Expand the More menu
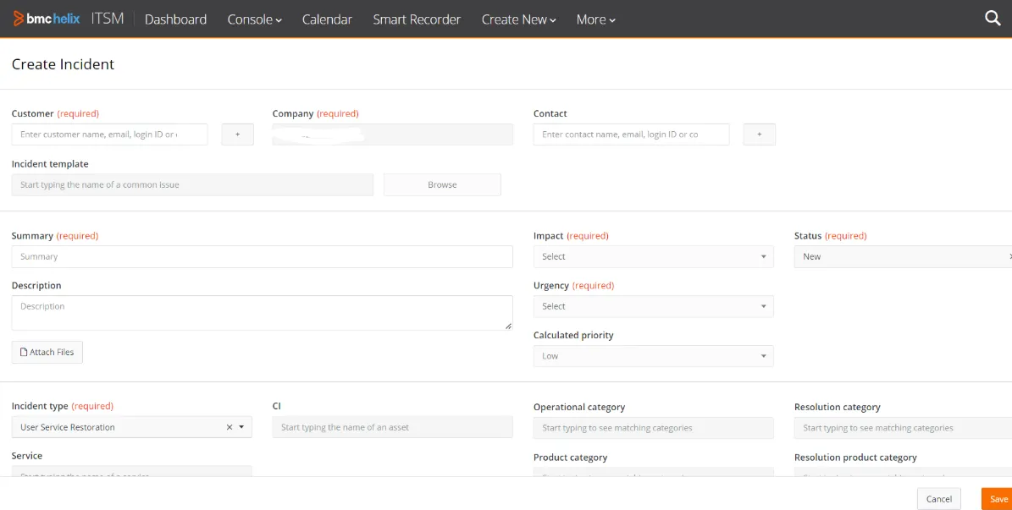1012x510 pixels. point(595,19)
